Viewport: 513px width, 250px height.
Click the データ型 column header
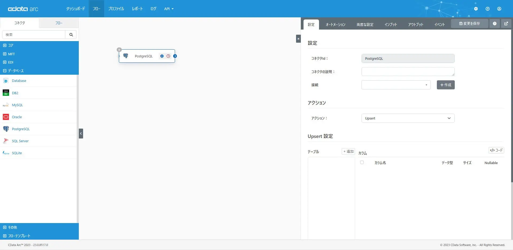tap(447, 163)
